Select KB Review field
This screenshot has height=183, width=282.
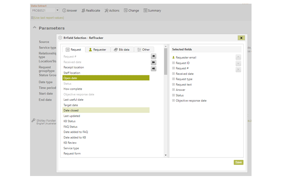106,143
